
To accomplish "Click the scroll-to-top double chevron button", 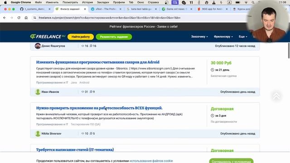I will point(276,96).
